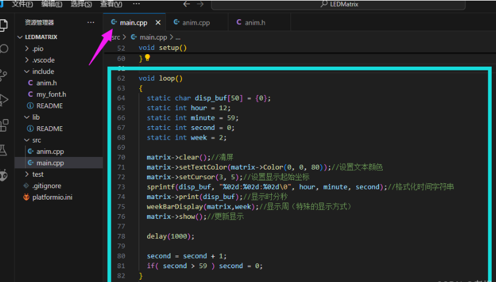The image size is (496, 282).
Task: Open the .gitignore file
Action: [59, 186]
